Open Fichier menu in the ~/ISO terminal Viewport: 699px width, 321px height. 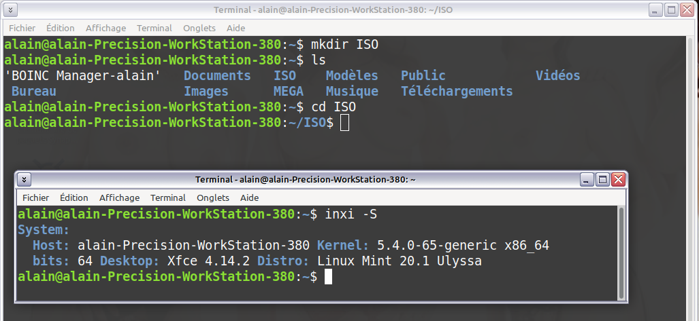pyautogui.click(x=22, y=28)
